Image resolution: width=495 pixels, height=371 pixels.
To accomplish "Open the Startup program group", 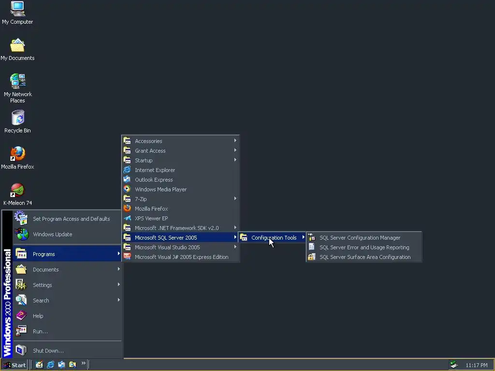I will [180, 160].
